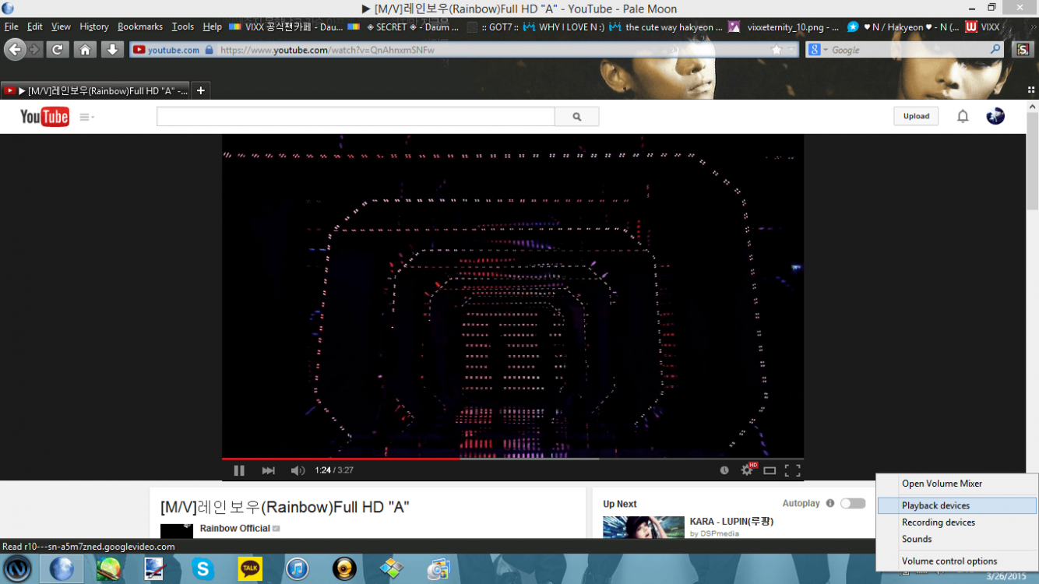Viewport: 1039px width, 584px height.
Task: Enter fullscreen on the video
Action: tap(793, 470)
